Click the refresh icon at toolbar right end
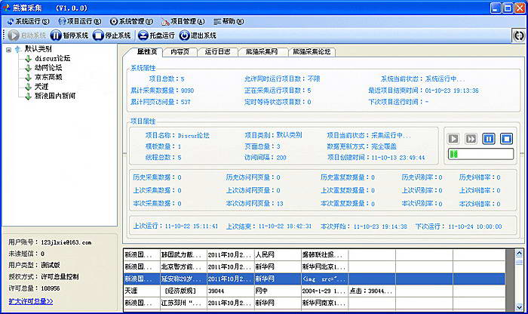This screenshot has height=314, width=528. [x=519, y=35]
